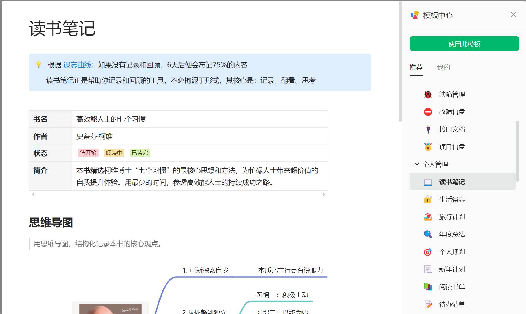Select the 项目复盘 template
This screenshot has width=526, height=314.
click(x=462, y=147)
